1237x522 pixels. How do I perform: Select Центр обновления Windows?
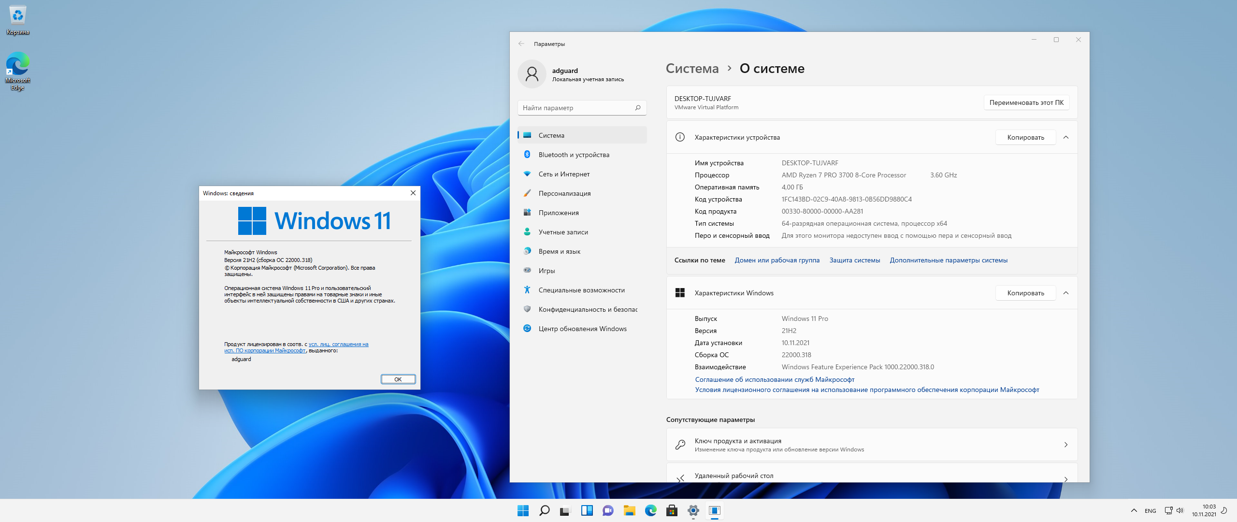pyautogui.click(x=582, y=329)
